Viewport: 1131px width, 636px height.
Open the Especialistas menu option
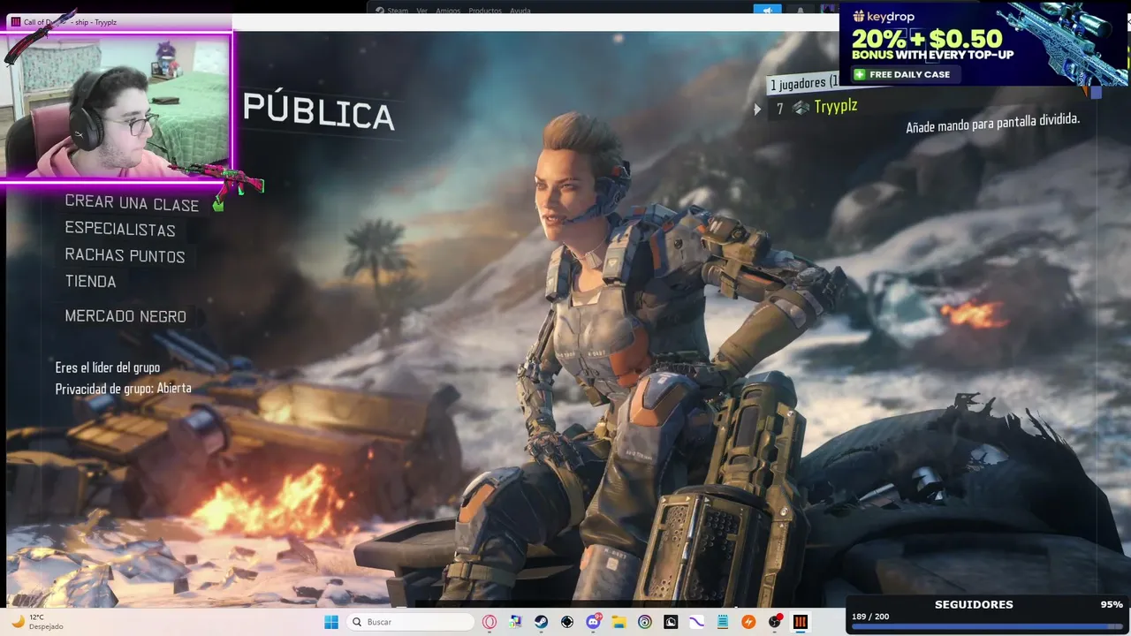(120, 230)
